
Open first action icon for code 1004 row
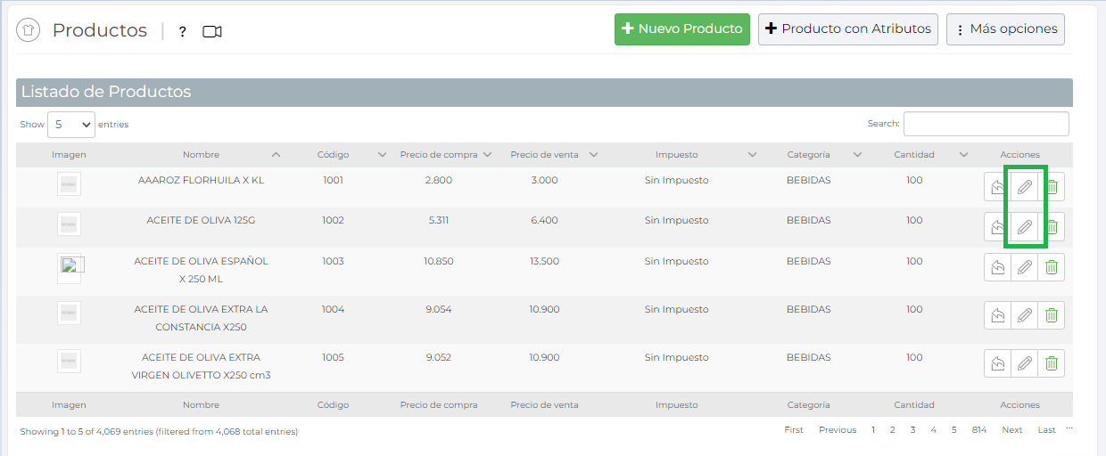click(x=998, y=315)
